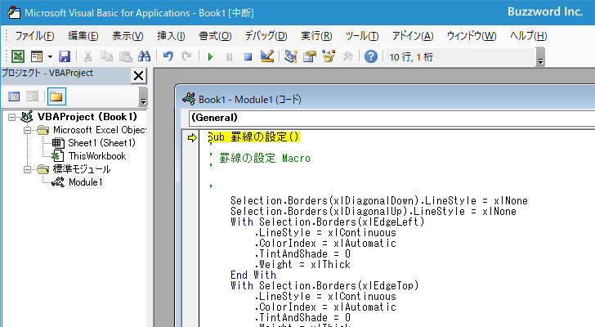Screen dimensions: 595x327
Task: Click the Copy toolbar icon
Action: point(106,56)
